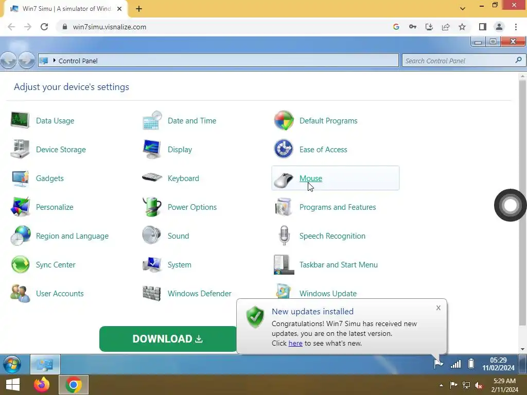This screenshot has width=527, height=395.
Task: Open the Mouse settings link
Action: (x=310, y=178)
